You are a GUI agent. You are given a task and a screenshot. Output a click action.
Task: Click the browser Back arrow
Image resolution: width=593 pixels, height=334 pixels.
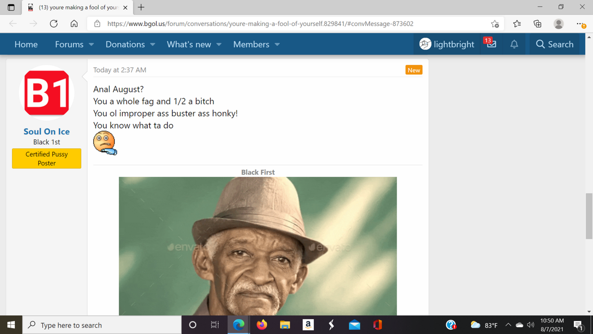[x=13, y=24]
